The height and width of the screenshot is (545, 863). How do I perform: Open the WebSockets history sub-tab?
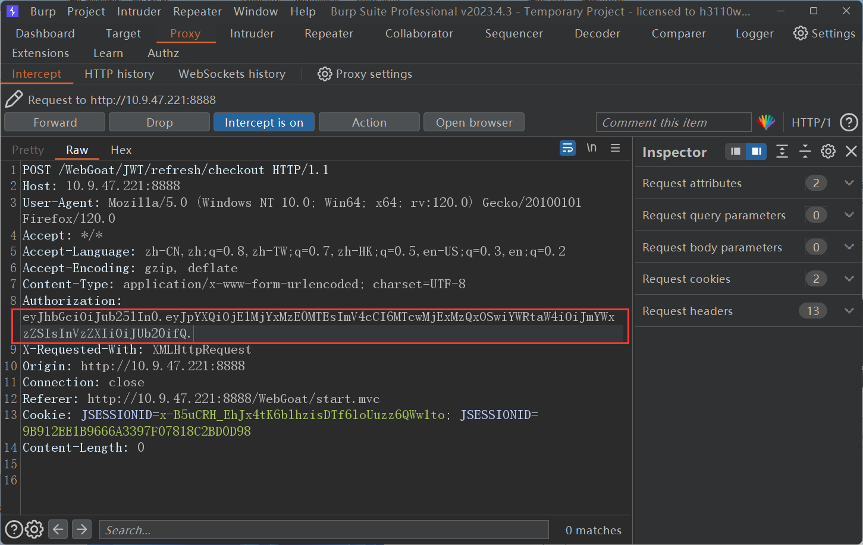[x=232, y=74]
